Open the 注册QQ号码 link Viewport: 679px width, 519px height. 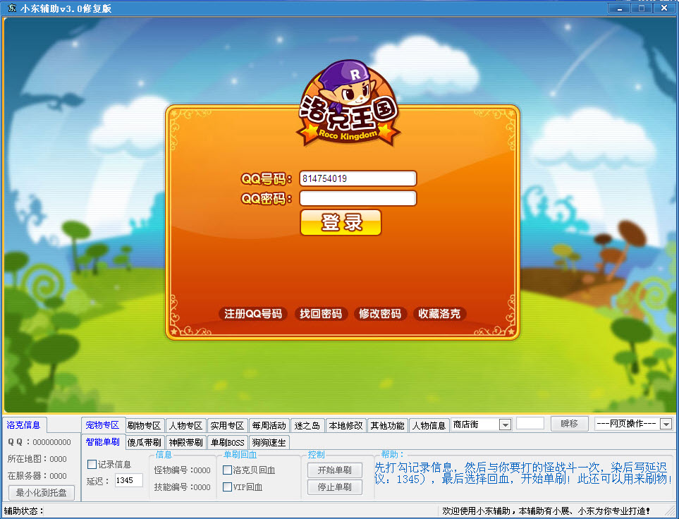pos(252,314)
